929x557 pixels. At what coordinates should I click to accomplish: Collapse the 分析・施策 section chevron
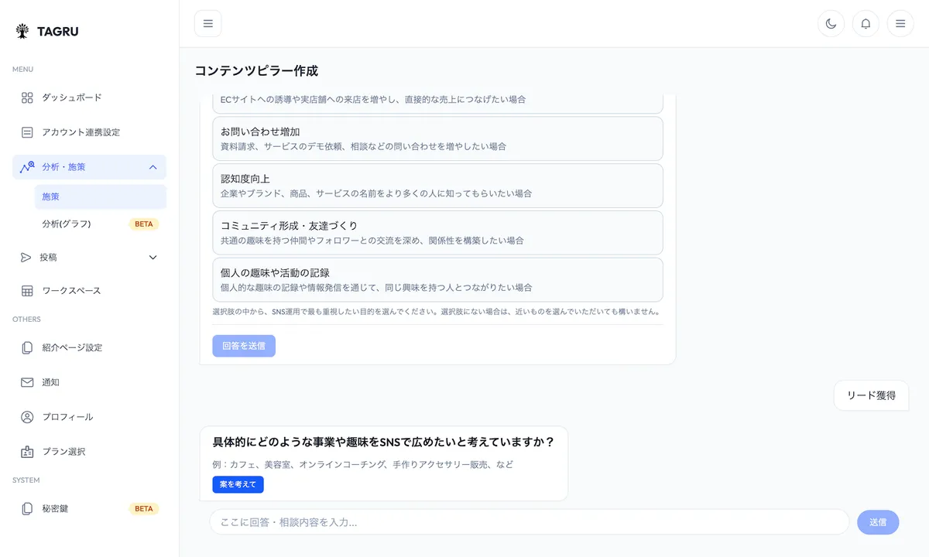[153, 166]
